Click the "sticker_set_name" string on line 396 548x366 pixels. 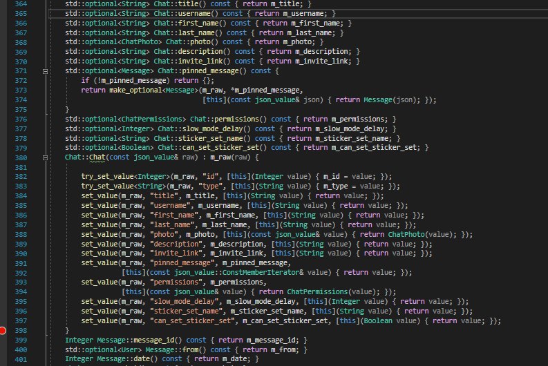click(188, 311)
